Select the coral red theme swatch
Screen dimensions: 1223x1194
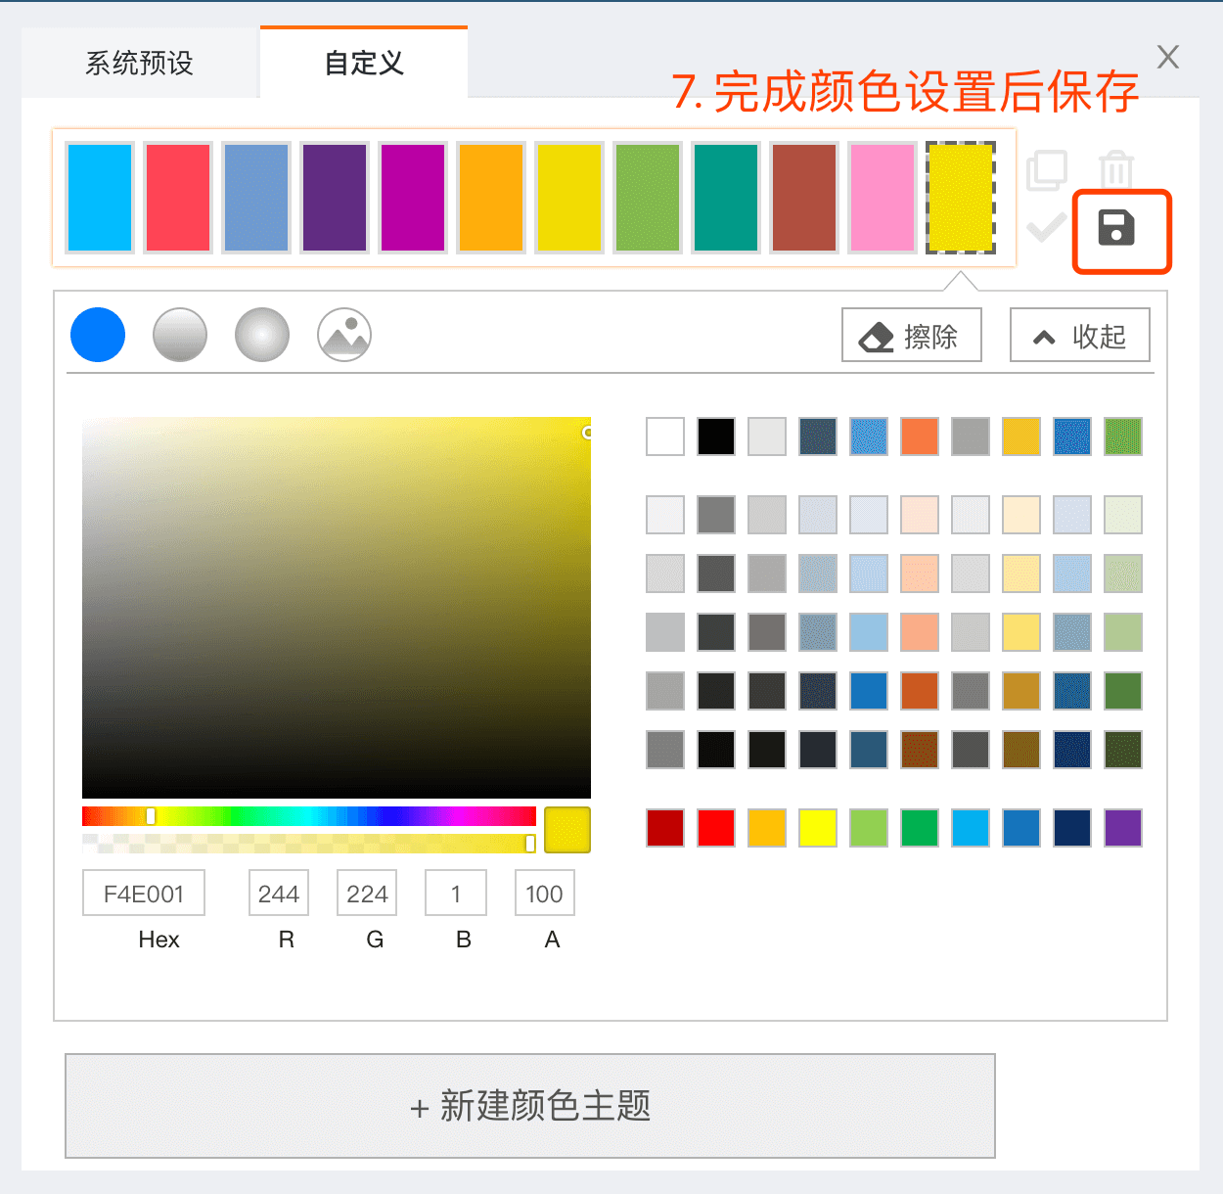178,198
